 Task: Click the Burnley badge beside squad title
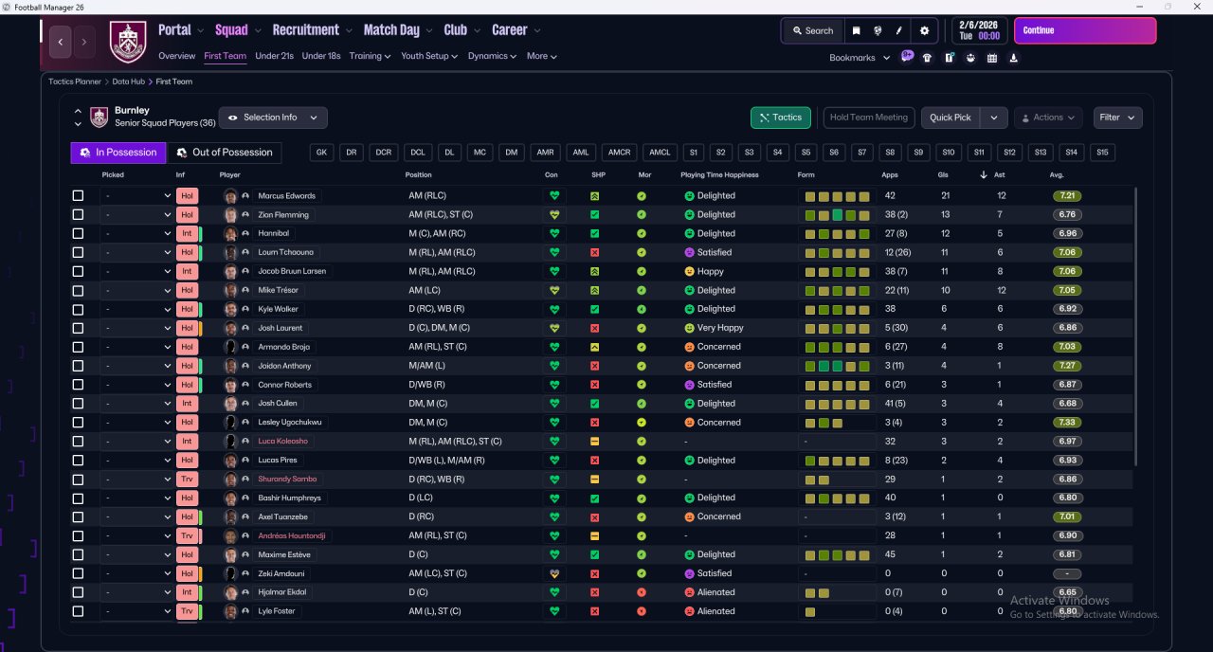point(100,118)
